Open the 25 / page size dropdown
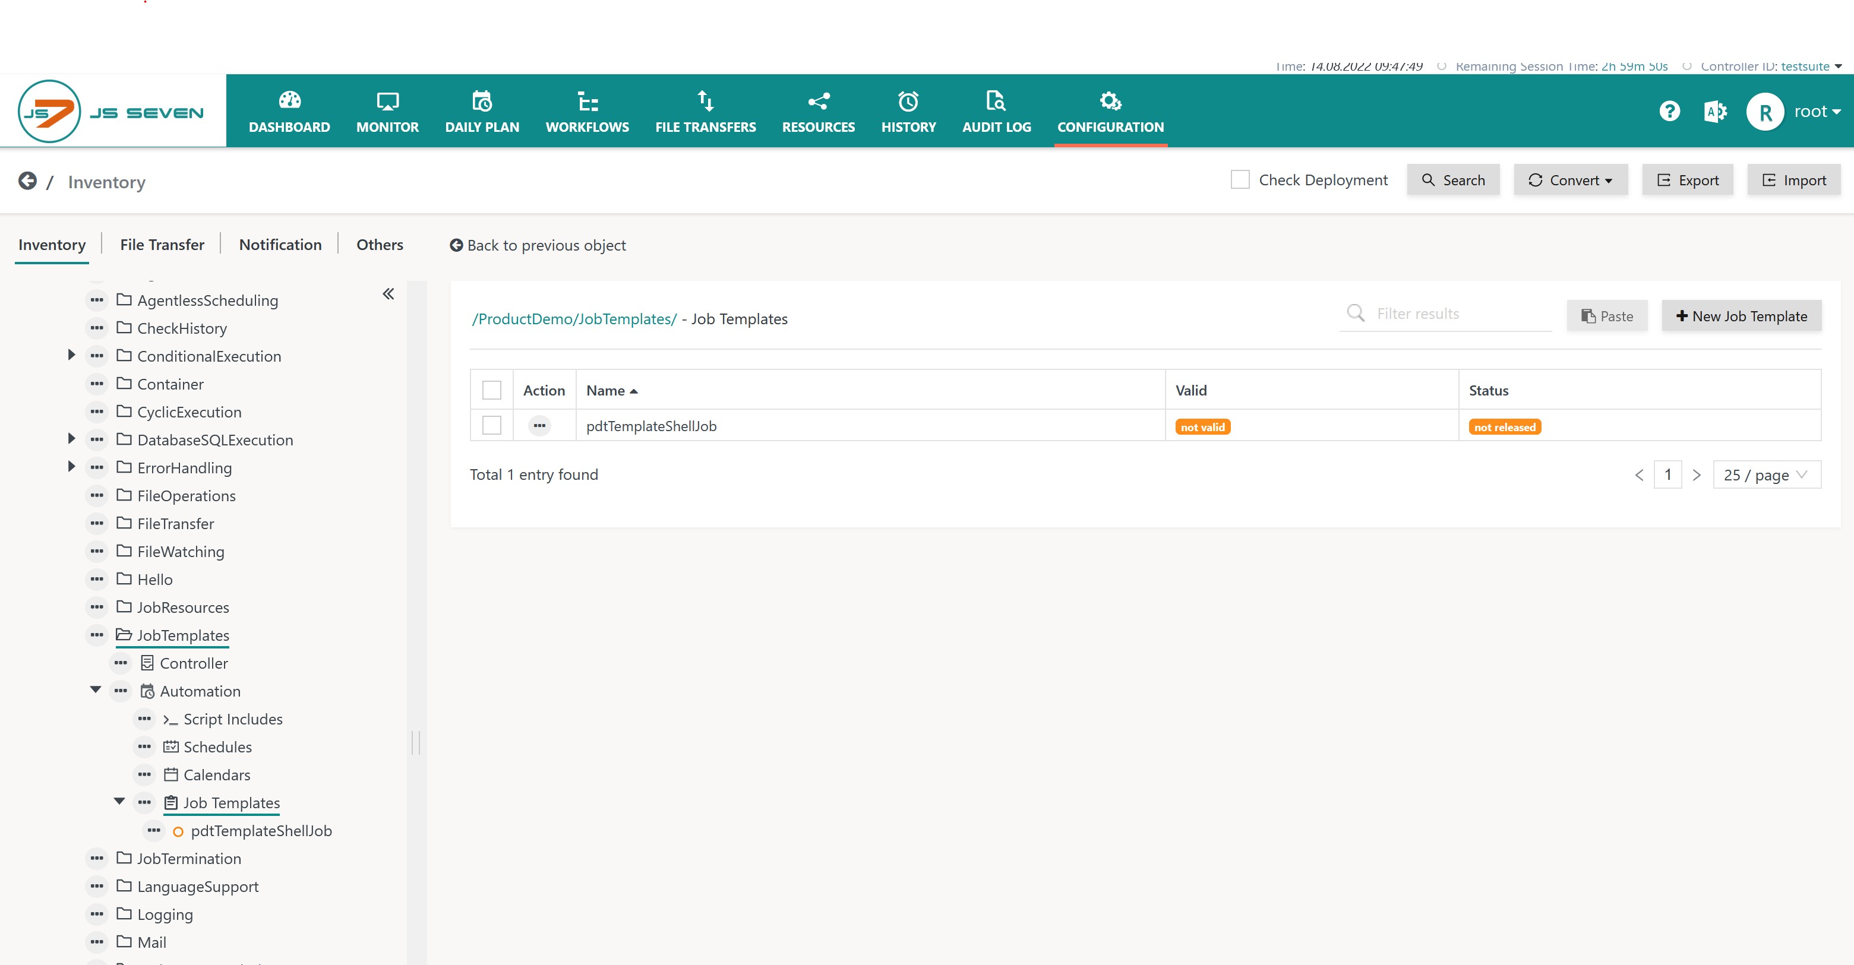 tap(1767, 475)
